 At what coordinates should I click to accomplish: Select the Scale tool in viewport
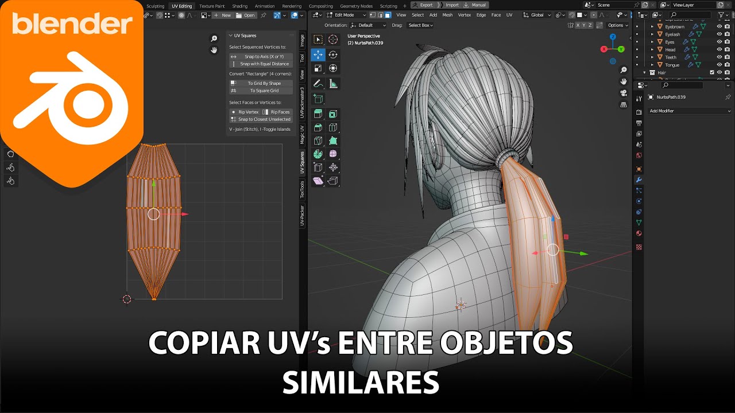(318, 68)
